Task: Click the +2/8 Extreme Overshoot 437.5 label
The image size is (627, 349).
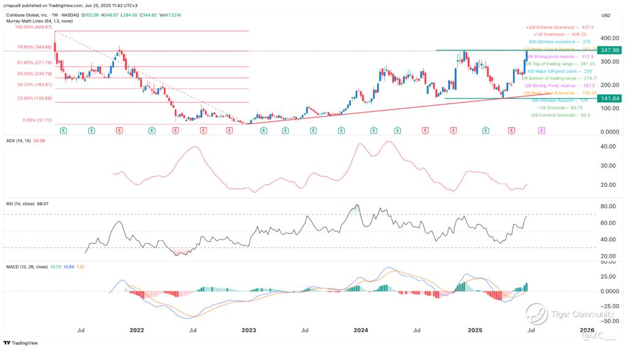Action: pyautogui.click(x=560, y=28)
